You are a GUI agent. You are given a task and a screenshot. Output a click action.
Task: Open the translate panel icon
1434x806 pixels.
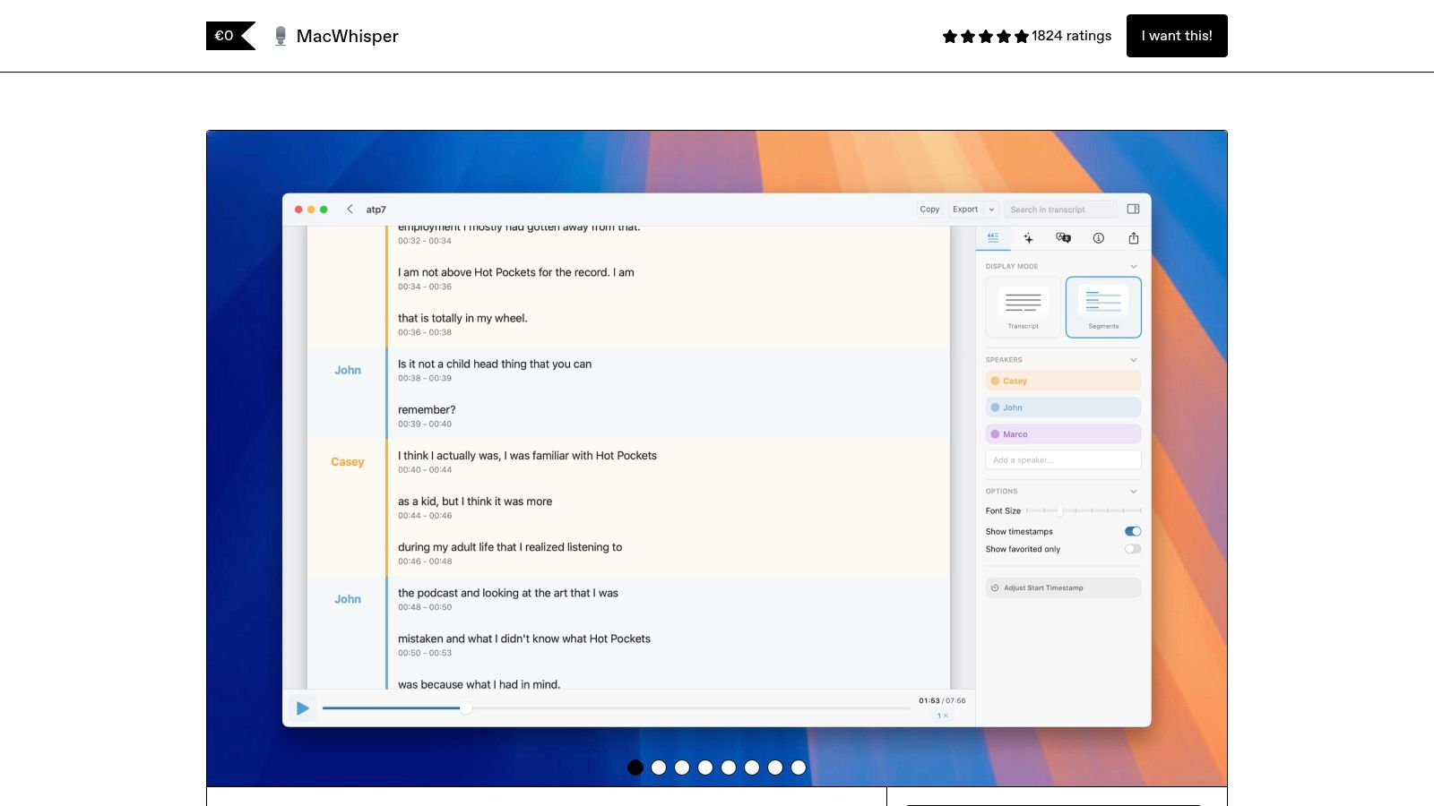pos(1063,238)
